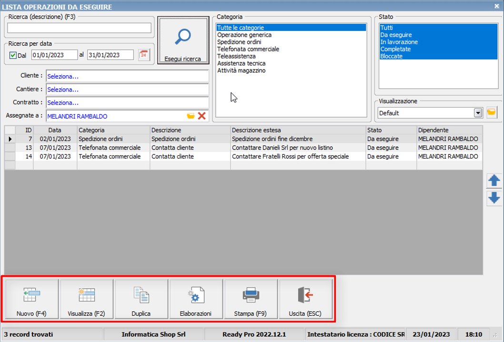Click the Cliente Seleziona... link
The image size is (504, 342).
63,76
